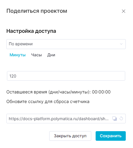Copy the shared dashboard link
The width and height of the screenshot is (133, 148).
coord(114,119)
